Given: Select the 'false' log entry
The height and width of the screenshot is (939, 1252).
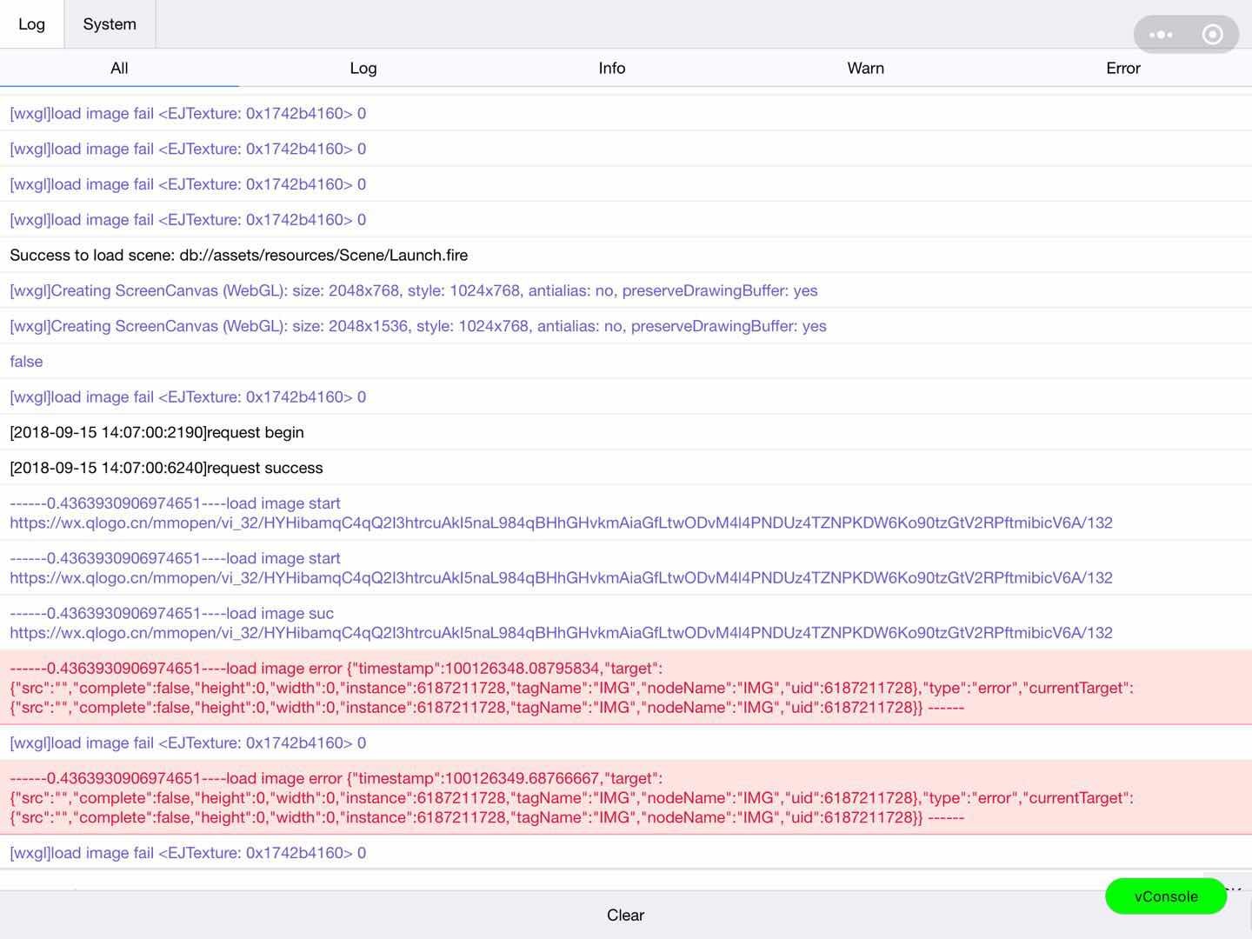Looking at the screenshot, I should click(26, 362).
